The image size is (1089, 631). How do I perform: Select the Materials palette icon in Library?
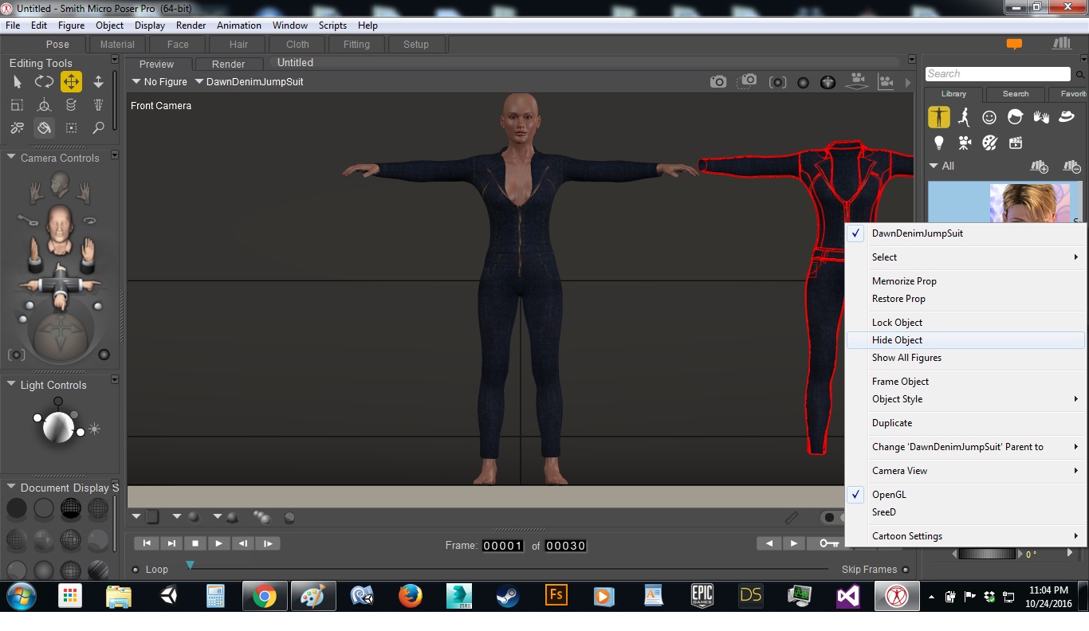click(x=989, y=143)
